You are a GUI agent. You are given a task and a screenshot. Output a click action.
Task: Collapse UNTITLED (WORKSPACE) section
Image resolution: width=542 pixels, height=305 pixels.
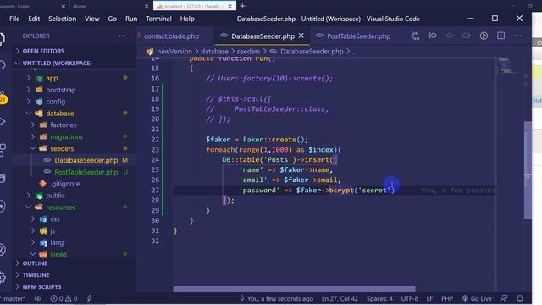pyautogui.click(x=75, y=63)
